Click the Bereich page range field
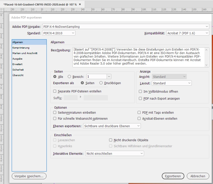Viewport: 213px width, 184px height. pos(97,77)
